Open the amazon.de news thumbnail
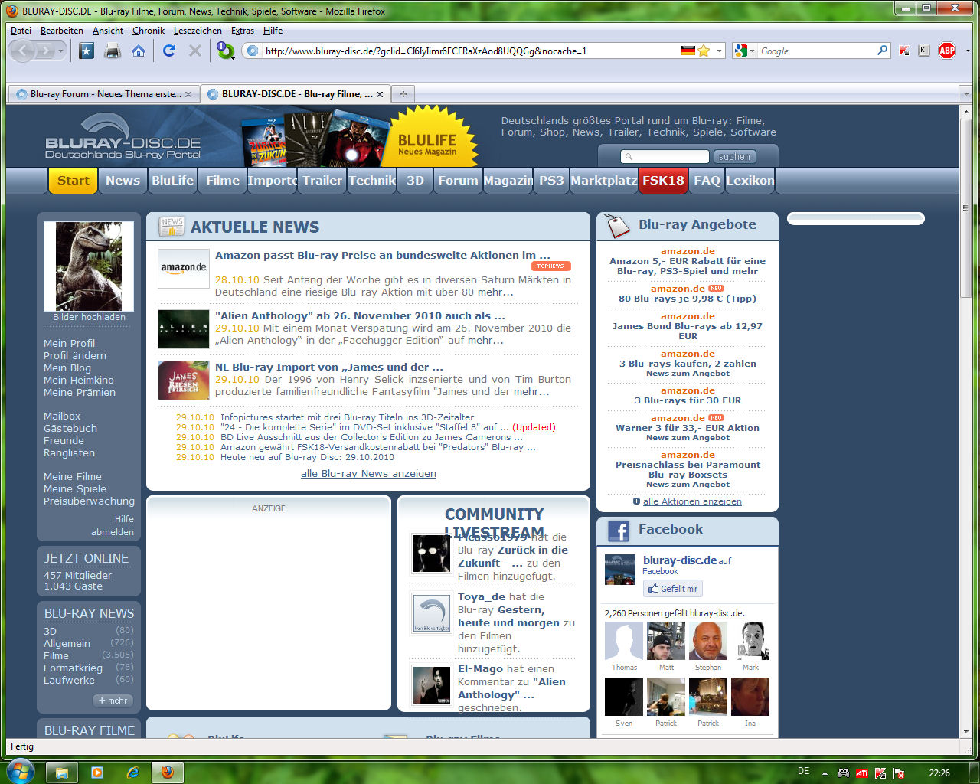The image size is (980, 784). pyautogui.click(x=184, y=268)
